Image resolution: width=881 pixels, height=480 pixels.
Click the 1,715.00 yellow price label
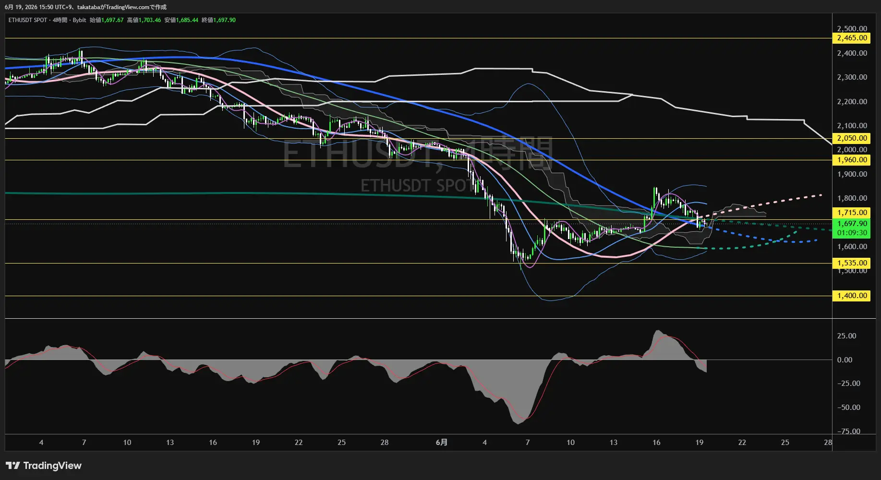tap(852, 213)
